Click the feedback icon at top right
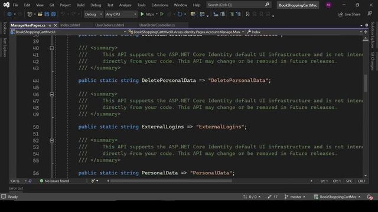 pyautogui.click(x=370, y=14)
